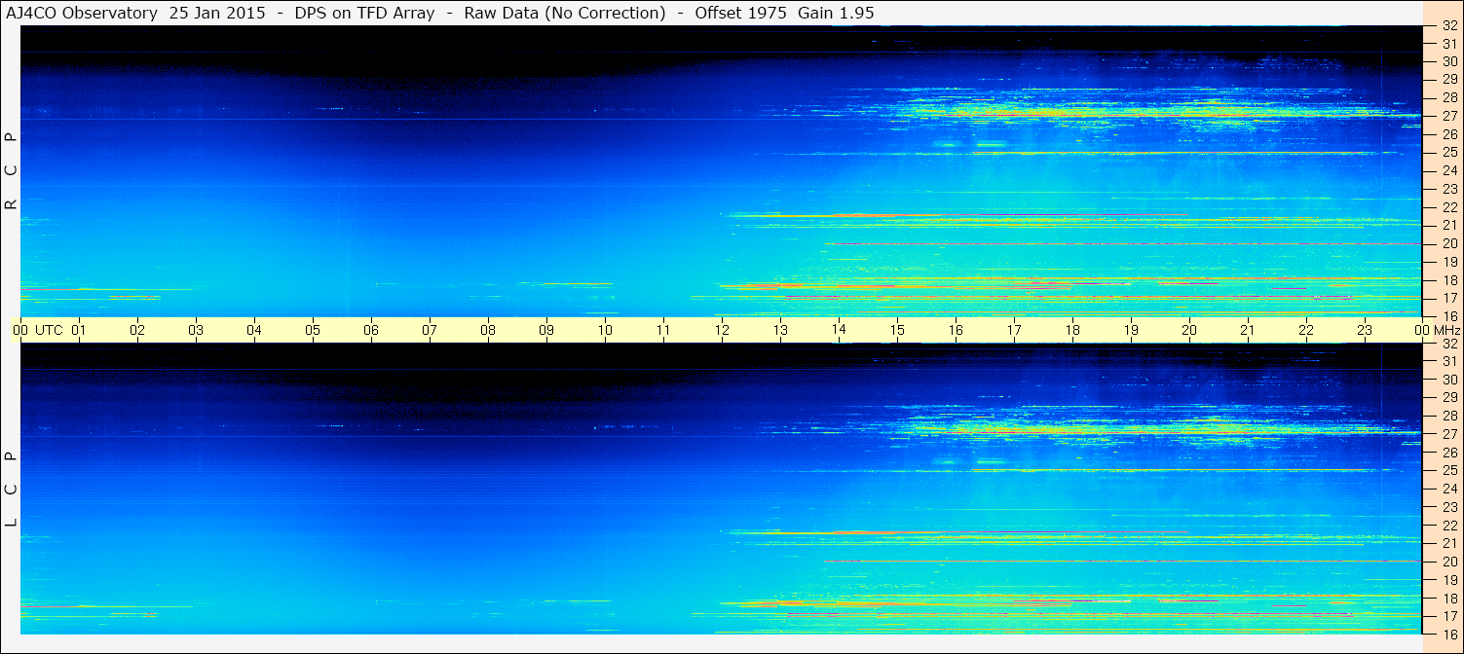Viewport: 1464px width, 654px height.
Task: Click the 'Offset 1975' value
Action: 741,13
